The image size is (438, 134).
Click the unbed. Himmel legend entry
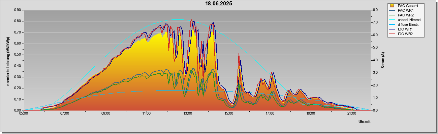pos(405,20)
